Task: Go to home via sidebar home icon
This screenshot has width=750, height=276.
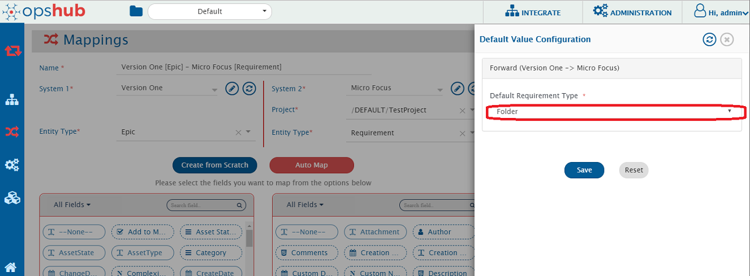Action: tap(11, 268)
